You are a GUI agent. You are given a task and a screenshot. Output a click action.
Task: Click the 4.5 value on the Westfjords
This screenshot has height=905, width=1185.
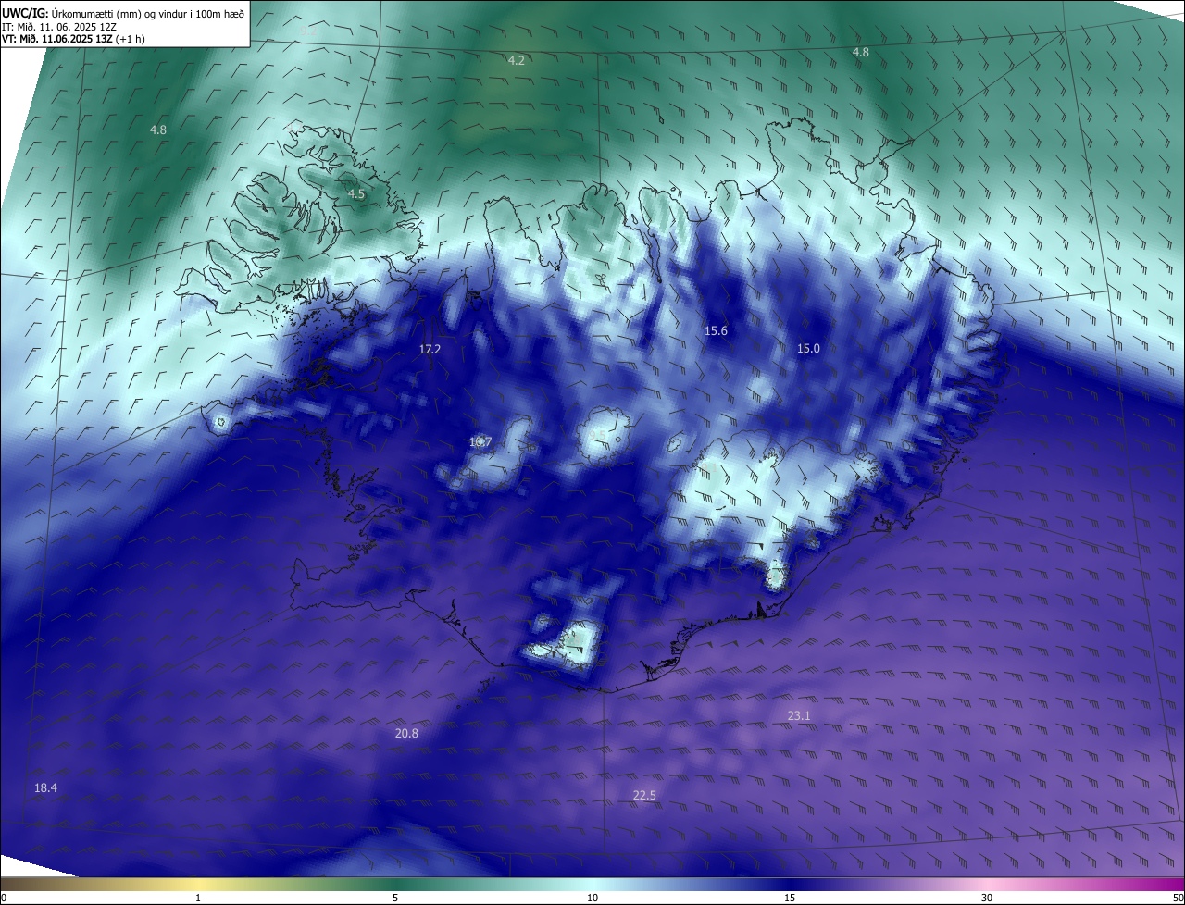(356, 194)
